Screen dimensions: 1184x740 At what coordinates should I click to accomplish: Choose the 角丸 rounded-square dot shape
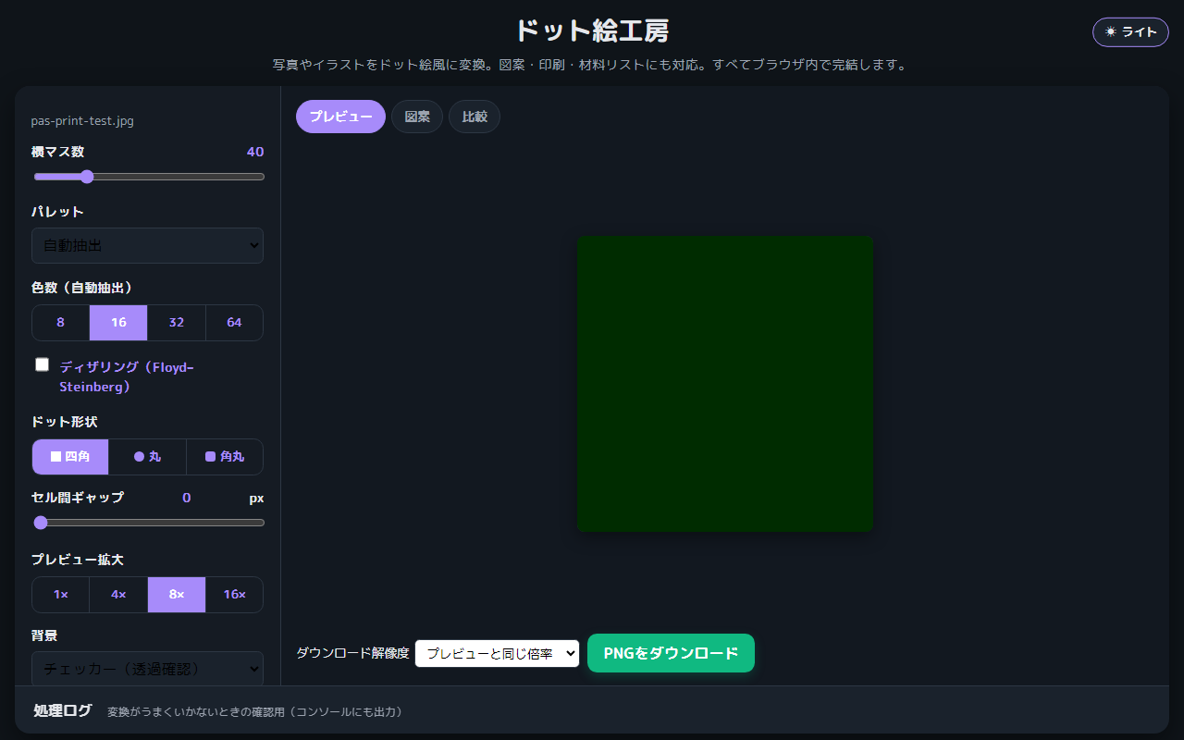point(225,457)
